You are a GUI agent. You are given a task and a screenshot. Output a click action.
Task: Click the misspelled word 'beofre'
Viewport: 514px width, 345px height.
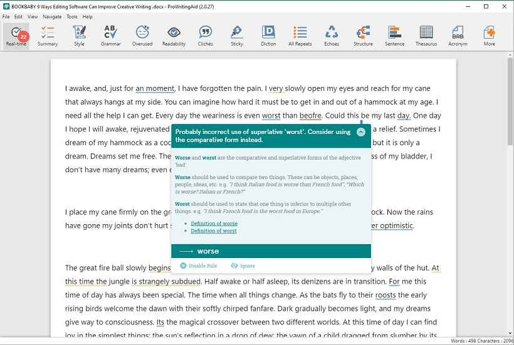(310, 116)
